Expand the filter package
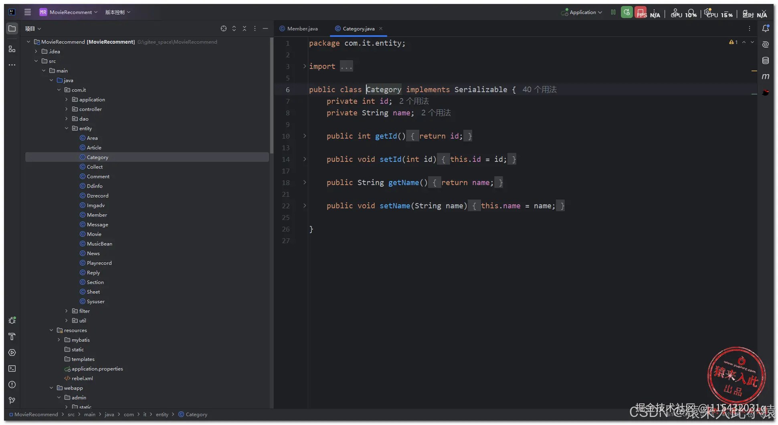Image resolution: width=778 pixels, height=425 pixels. pos(67,311)
